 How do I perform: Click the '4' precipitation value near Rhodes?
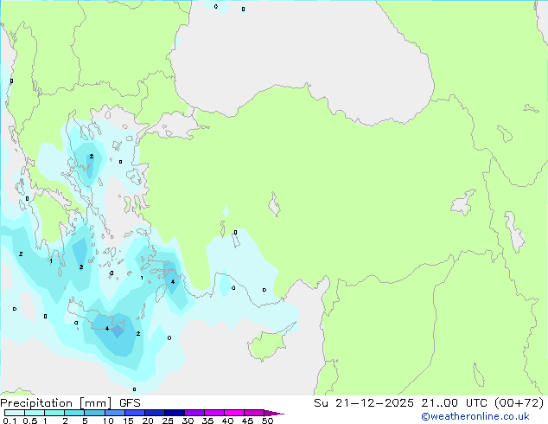173,281
